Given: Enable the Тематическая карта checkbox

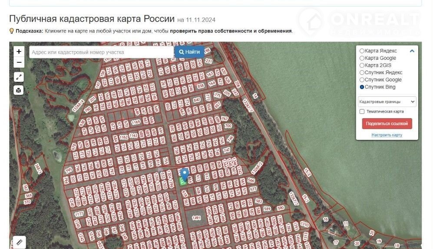Looking at the screenshot, I should tap(362, 112).
